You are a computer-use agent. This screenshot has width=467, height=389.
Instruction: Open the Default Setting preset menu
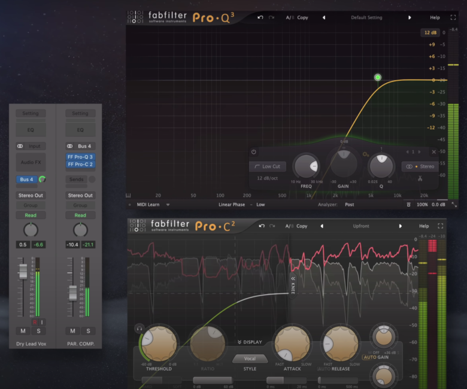pyautogui.click(x=366, y=17)
